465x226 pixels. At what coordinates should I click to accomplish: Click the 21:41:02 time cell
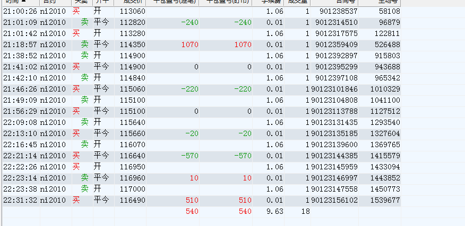[20, 67]
